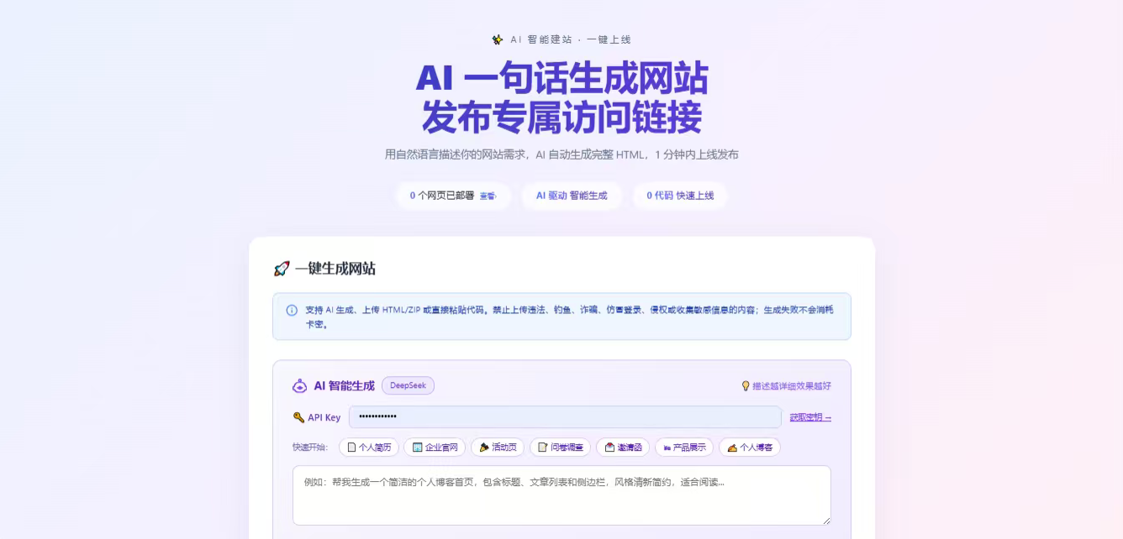Click the key icon beside API Key
1123x539 pixels.
click(298, 417)
